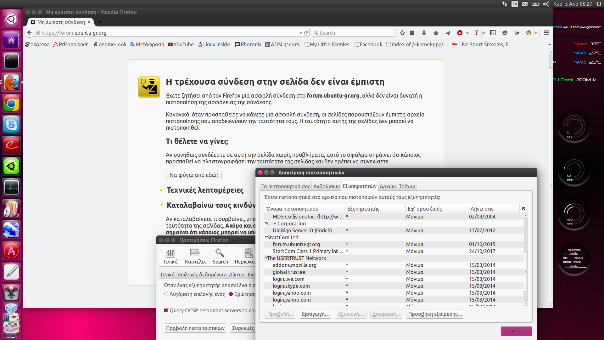The width and height of the screenshot is (604, 340).
Task: Collapse StartCom Ltd. tree group
Action: click(266, 237)
